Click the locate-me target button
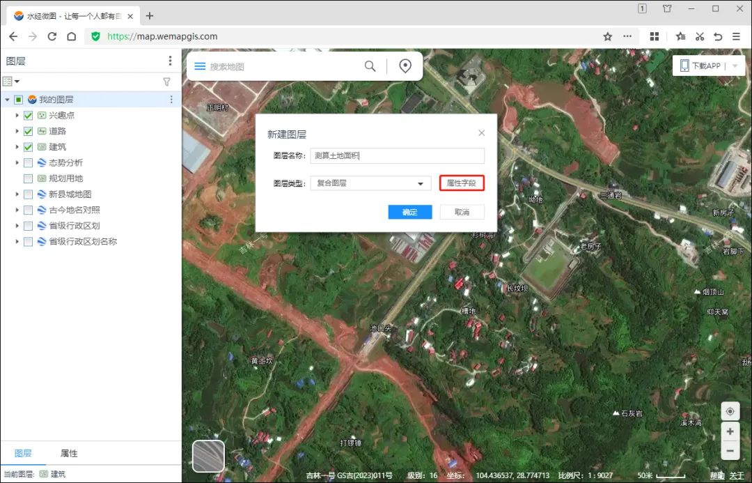 point(730,411)
